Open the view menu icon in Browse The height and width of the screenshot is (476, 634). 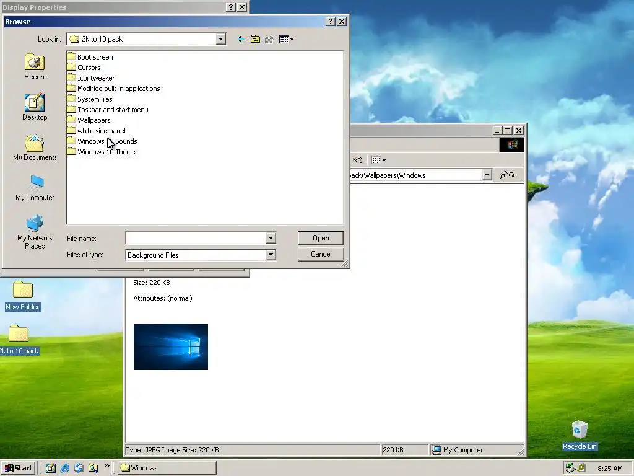286,39
